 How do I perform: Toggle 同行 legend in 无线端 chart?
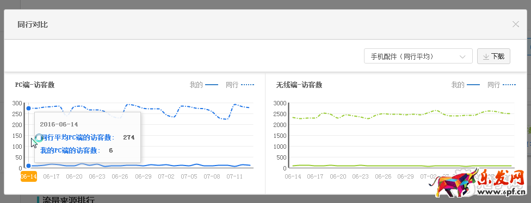[x=502, y=85]
